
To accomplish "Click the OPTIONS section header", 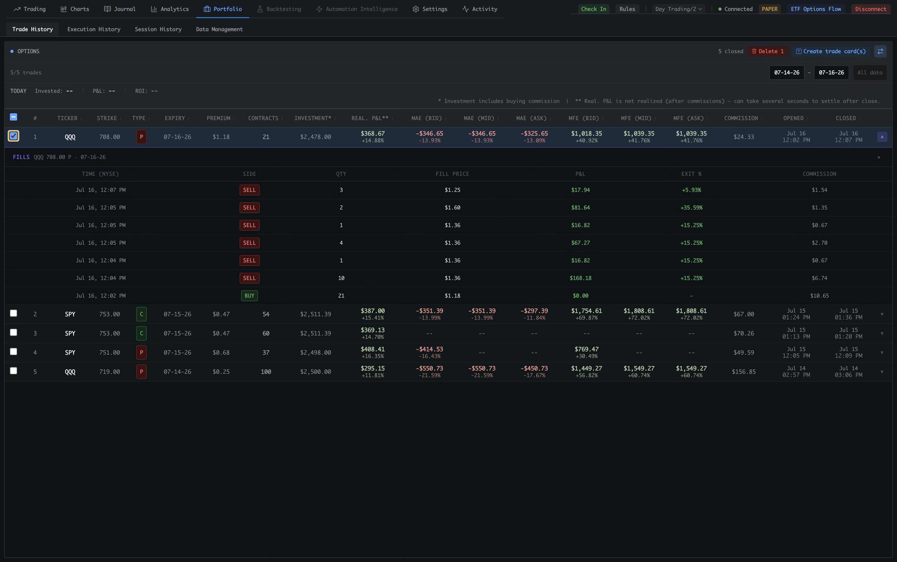I will (x=25, y=51).
